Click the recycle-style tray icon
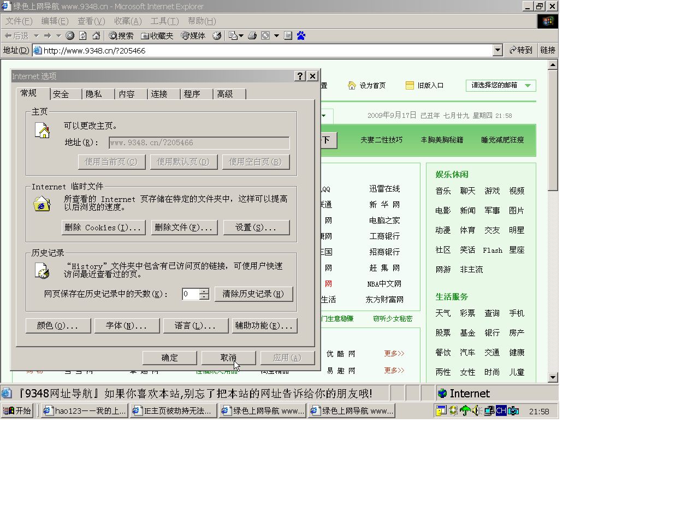Viewport: 699px width, 524px height. pos(453,410)
